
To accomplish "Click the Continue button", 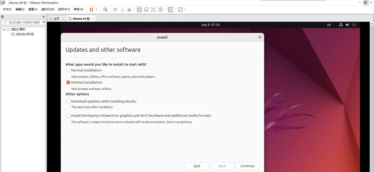I will [x=247, y=166].
